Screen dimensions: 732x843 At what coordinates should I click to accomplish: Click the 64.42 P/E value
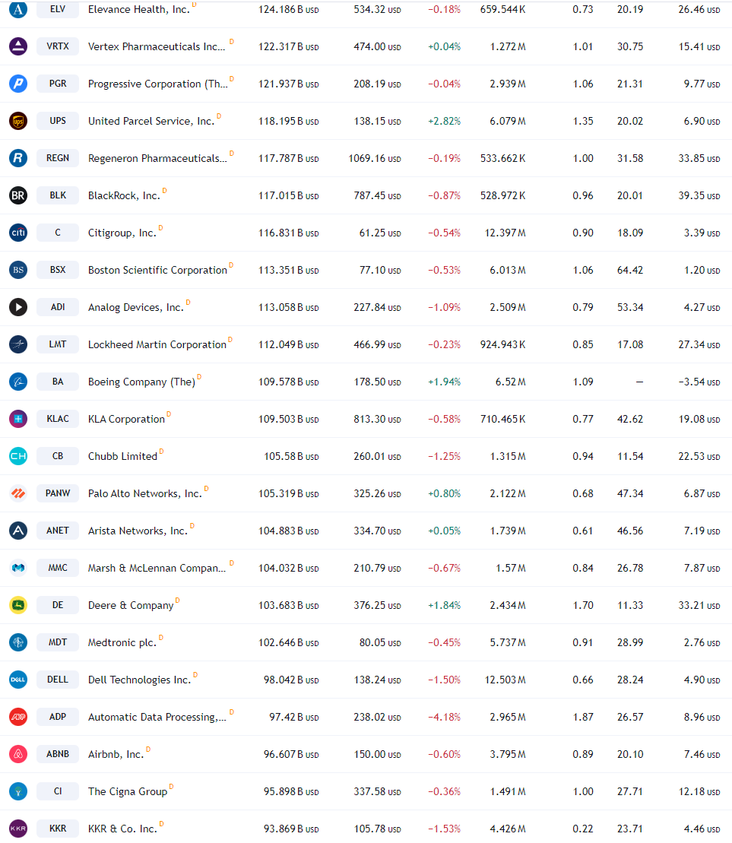click(x=630, y=270)
